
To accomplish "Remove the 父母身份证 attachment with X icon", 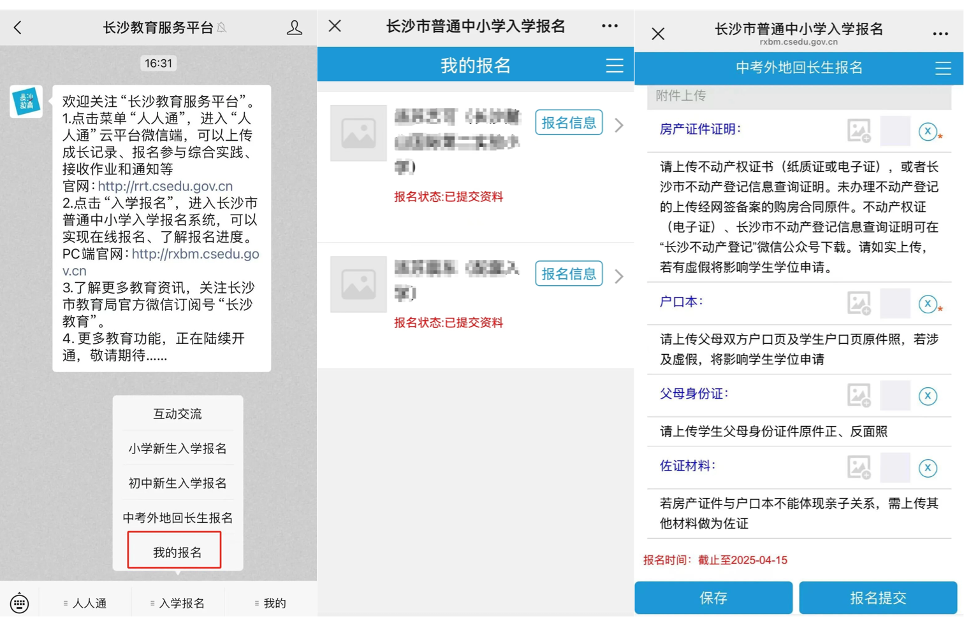I will [x=927, y=396].
